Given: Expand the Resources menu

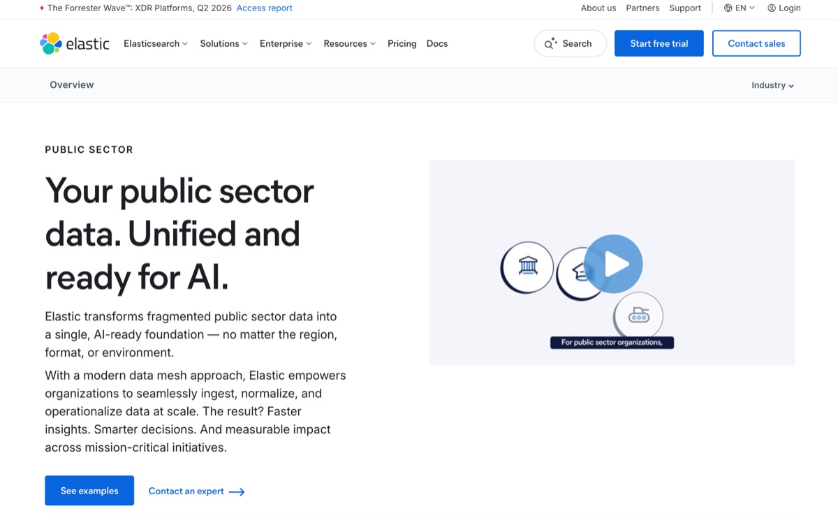Looking at the screenshot, I should pyautogui.click(x=350, y=43).
